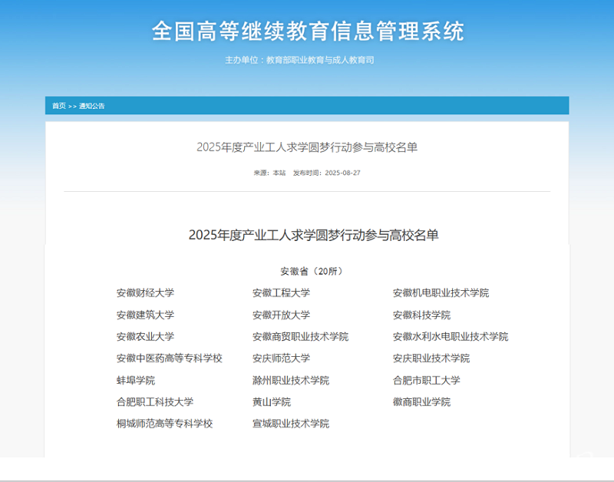Select 安徽科技学院 in the list

421,315
